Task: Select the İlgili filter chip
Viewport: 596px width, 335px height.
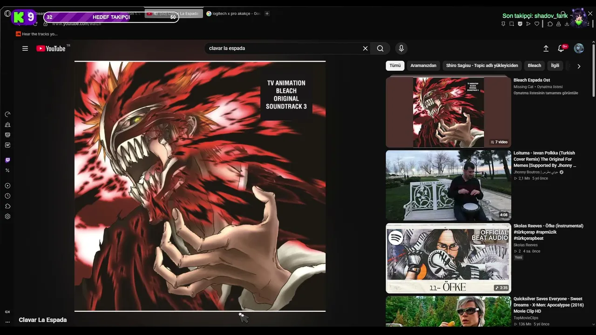Action: [555, 66]
